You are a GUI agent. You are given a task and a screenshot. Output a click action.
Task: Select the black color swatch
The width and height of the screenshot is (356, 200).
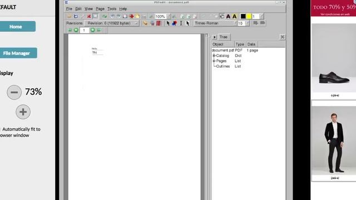click(243, 16)
